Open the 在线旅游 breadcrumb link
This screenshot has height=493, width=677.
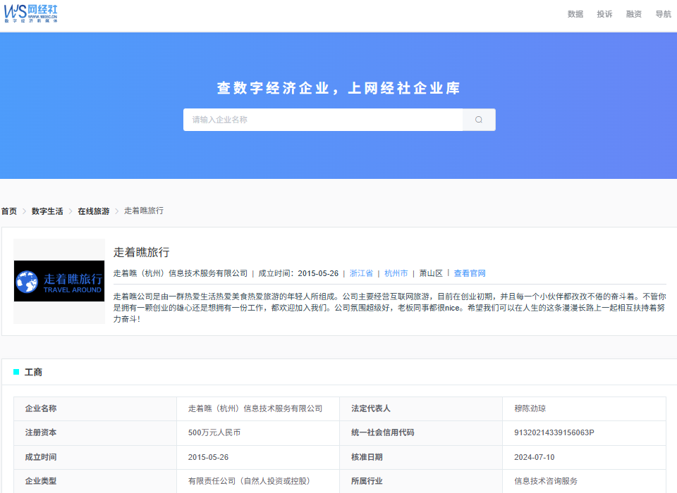tap(94, 211)
